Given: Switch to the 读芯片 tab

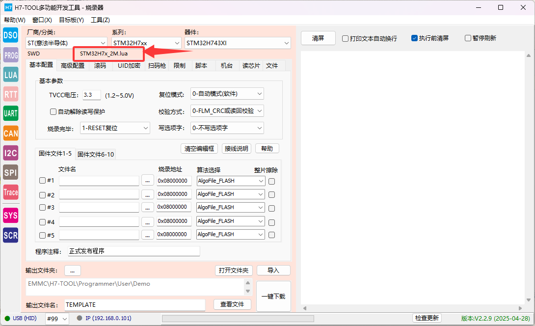Looking at the screenshot, I should click(251, 65).
